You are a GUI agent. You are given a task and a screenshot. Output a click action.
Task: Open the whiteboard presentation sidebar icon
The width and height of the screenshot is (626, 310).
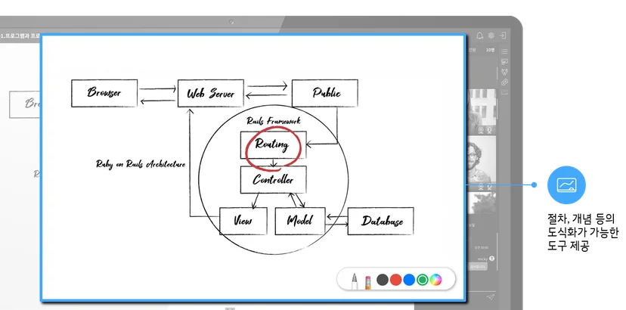coord(504,62)
